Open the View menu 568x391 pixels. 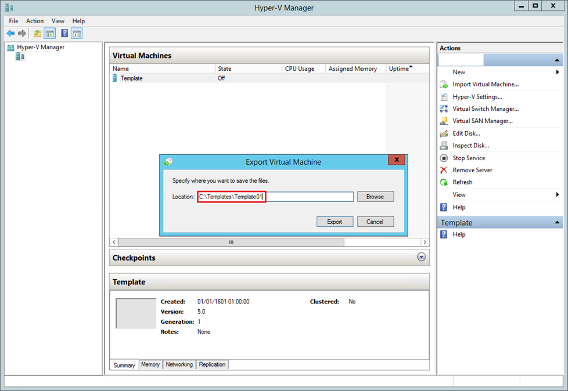58,21
